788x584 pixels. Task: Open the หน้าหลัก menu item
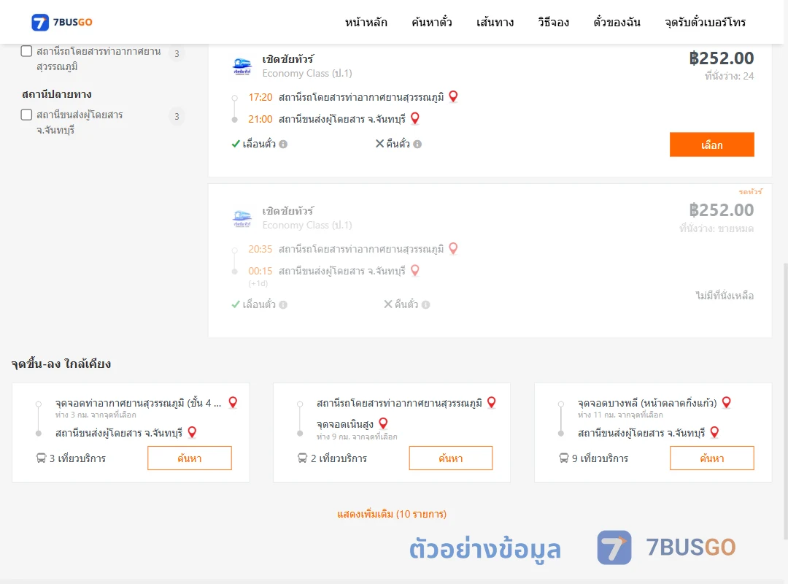pyautogui.click(x=366, y=22)
